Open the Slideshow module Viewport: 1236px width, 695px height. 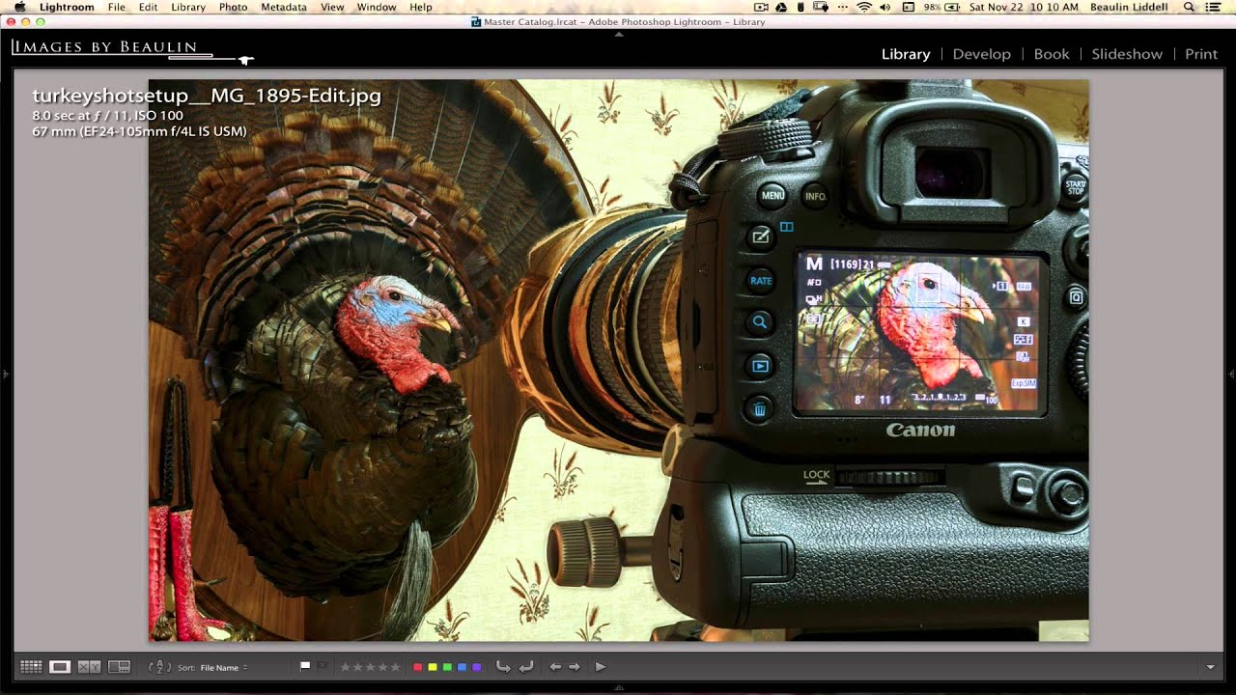(1127, 54)
